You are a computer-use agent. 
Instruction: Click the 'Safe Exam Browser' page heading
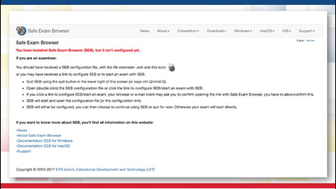tap(37, 43)
